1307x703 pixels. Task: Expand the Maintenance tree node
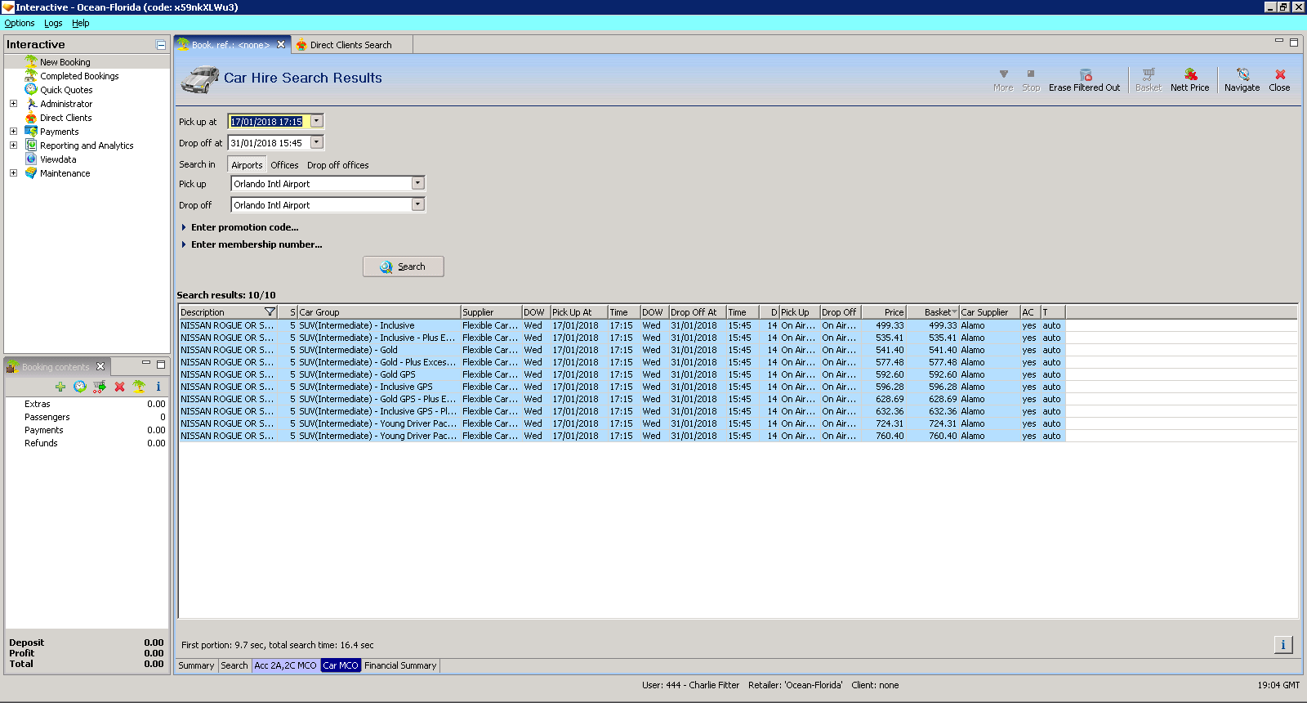click(13, 173)
